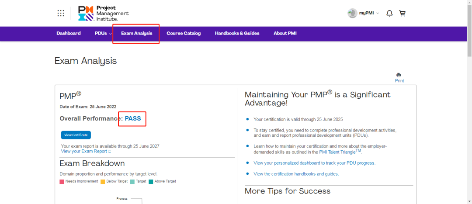Select the Exam Analysis tab
This screenshot has height=204, width=472.
tap(137, 33)
